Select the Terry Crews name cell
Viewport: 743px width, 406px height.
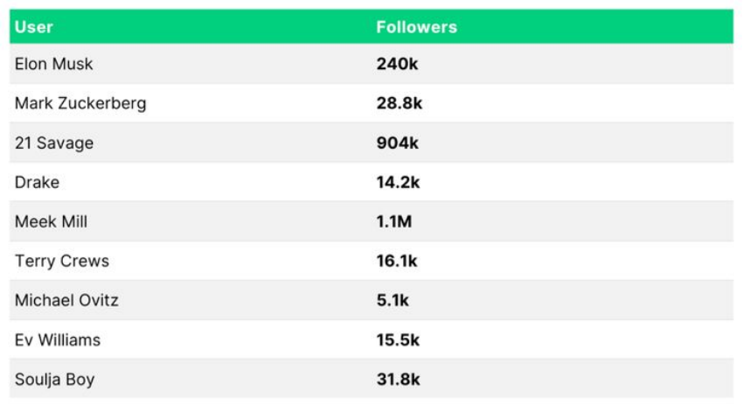click(62, 261)
